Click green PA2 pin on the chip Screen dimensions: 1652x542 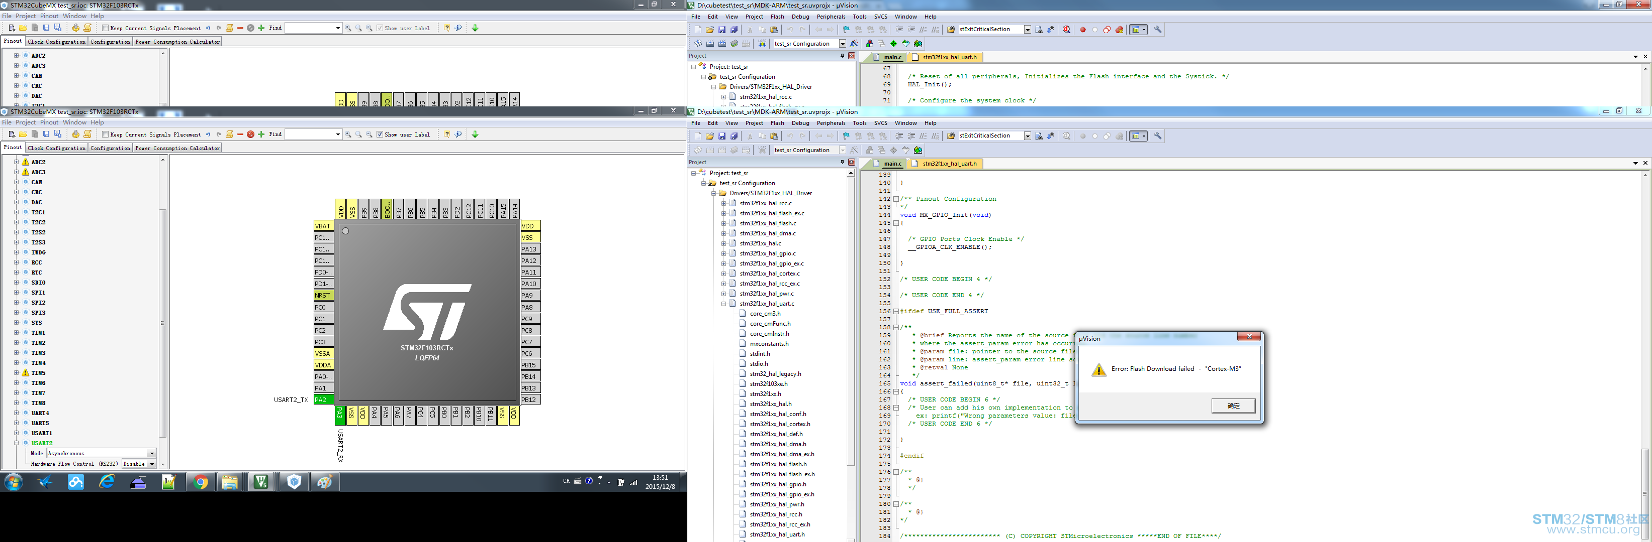[323, 400]
